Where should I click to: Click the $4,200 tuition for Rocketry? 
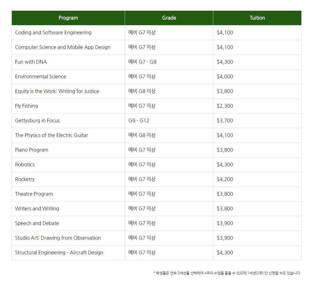225,179
